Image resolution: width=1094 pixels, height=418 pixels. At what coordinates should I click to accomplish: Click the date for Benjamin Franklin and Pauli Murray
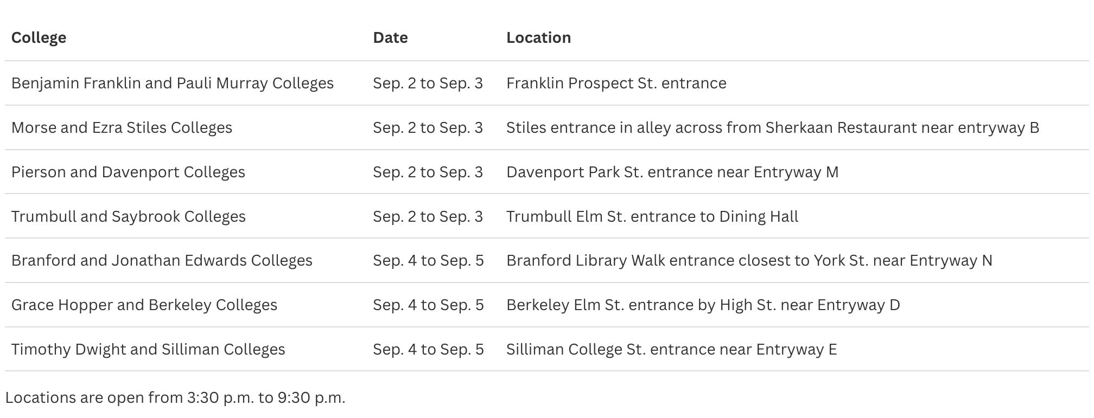click(x=428, y=83)
